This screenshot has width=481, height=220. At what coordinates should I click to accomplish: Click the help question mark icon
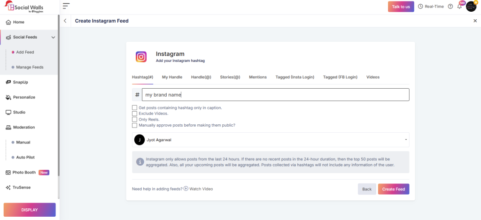(x=450, y=7)
